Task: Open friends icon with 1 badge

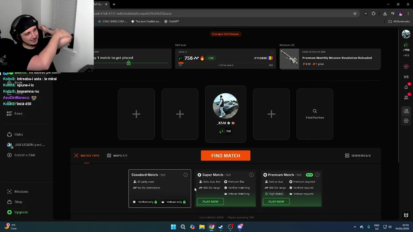Action: (x=406, y=97)
